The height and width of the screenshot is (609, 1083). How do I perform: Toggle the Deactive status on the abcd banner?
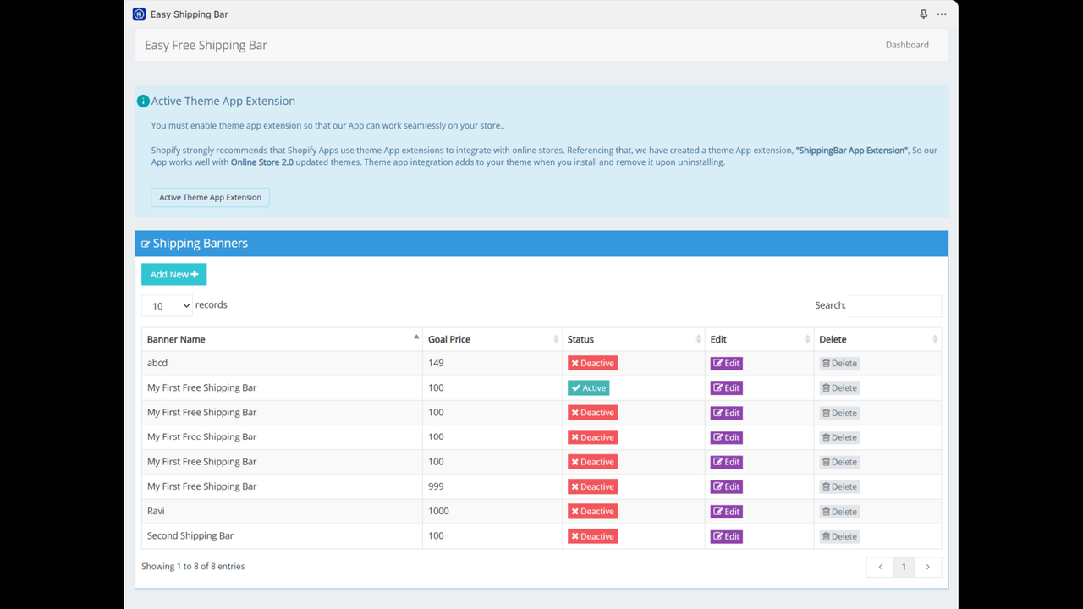pyautogui.click(x=592, y=362)
